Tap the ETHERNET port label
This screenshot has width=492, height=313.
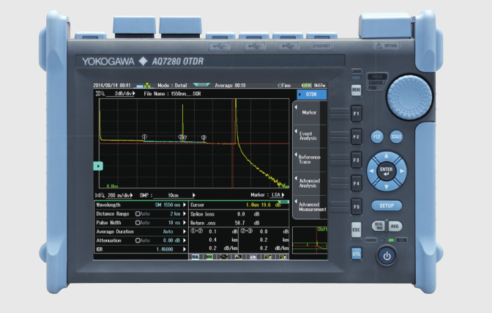coord(321,46)
